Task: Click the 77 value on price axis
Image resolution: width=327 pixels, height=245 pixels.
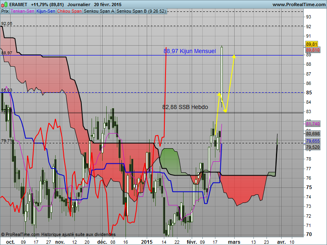Action: [309, 169]
